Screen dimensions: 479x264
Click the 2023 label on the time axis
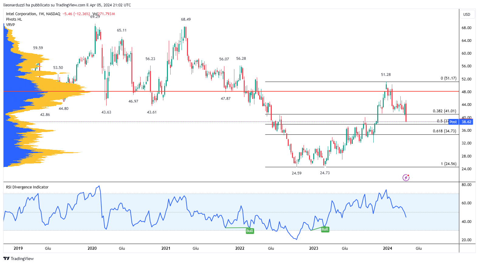(314, 248)
